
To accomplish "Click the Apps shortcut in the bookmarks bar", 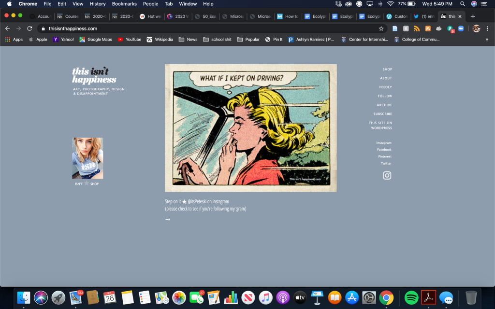I will tap(14, 40).
